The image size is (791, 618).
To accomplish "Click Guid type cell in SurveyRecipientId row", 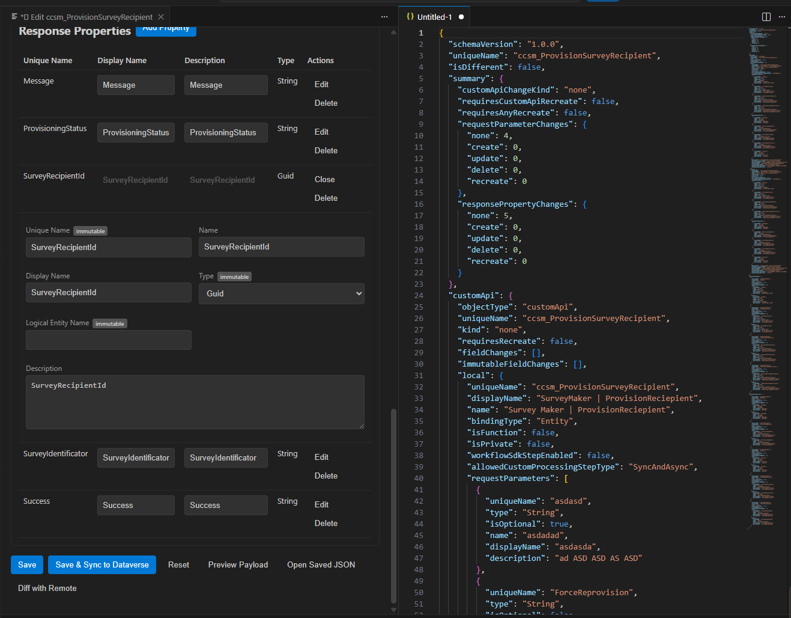I will [x=285, y=176].
